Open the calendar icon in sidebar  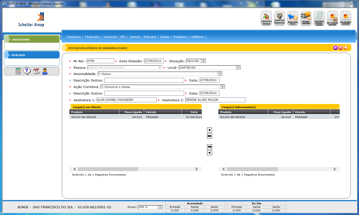pyautogui.click(x=37, y=71)
